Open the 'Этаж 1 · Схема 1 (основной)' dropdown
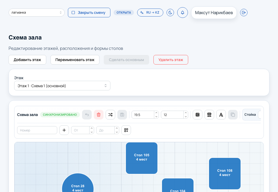The width and height of the screenshot is (278, 192). pyautogui.click(x=62, y=86)
